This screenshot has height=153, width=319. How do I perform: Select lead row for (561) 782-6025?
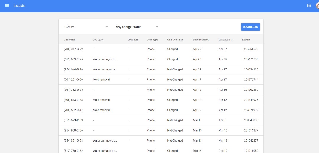(73, 90)
